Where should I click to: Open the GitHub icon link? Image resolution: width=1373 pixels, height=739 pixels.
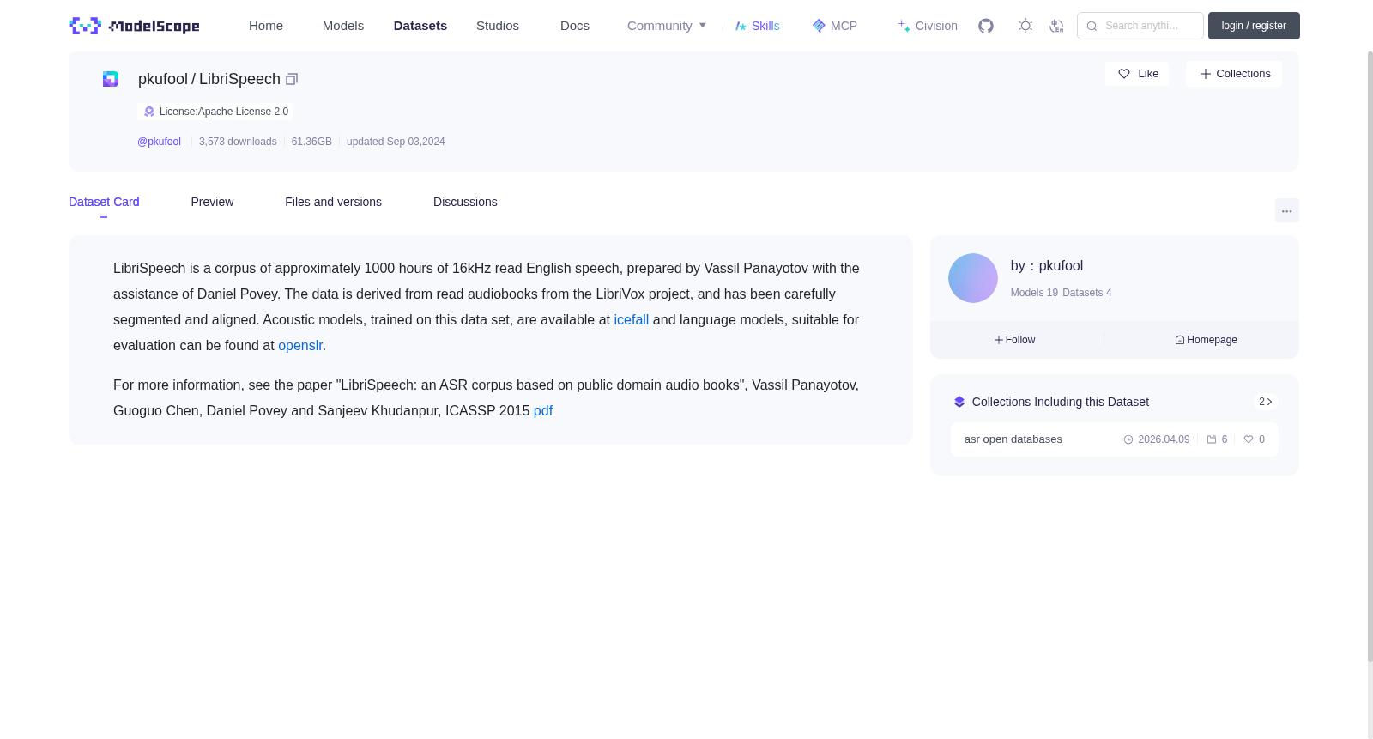986,26
